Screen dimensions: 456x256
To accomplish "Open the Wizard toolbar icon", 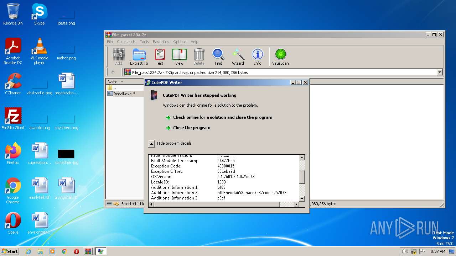I will pos(238,57).
